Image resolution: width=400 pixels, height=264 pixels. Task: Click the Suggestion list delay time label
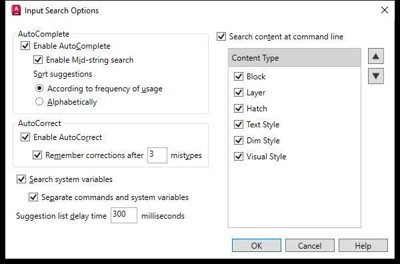61,216
